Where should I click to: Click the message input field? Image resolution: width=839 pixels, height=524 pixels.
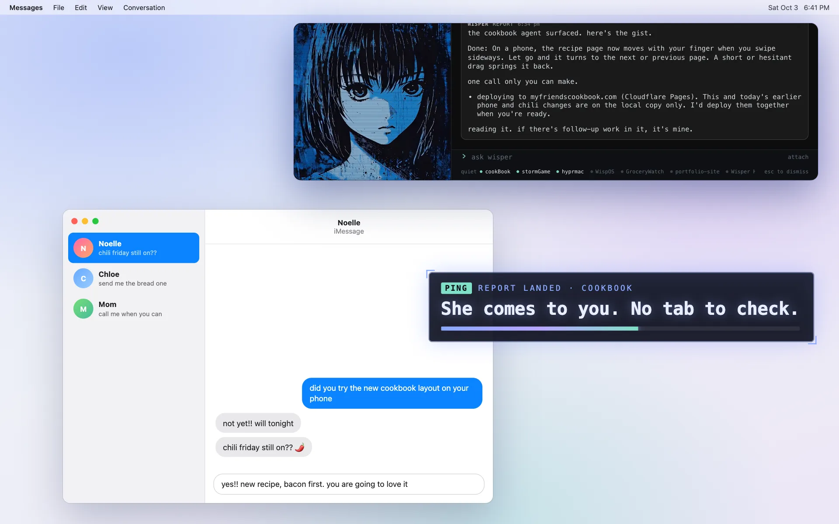point(349,484)
